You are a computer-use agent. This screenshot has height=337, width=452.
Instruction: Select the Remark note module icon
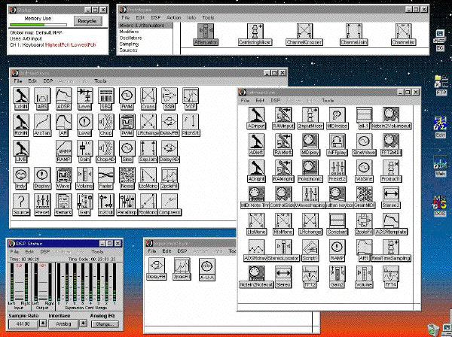tap(63, 205)
